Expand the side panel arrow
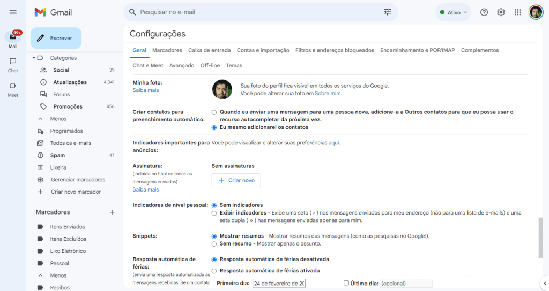Screen dimensions: 549x291 (545, 284)
